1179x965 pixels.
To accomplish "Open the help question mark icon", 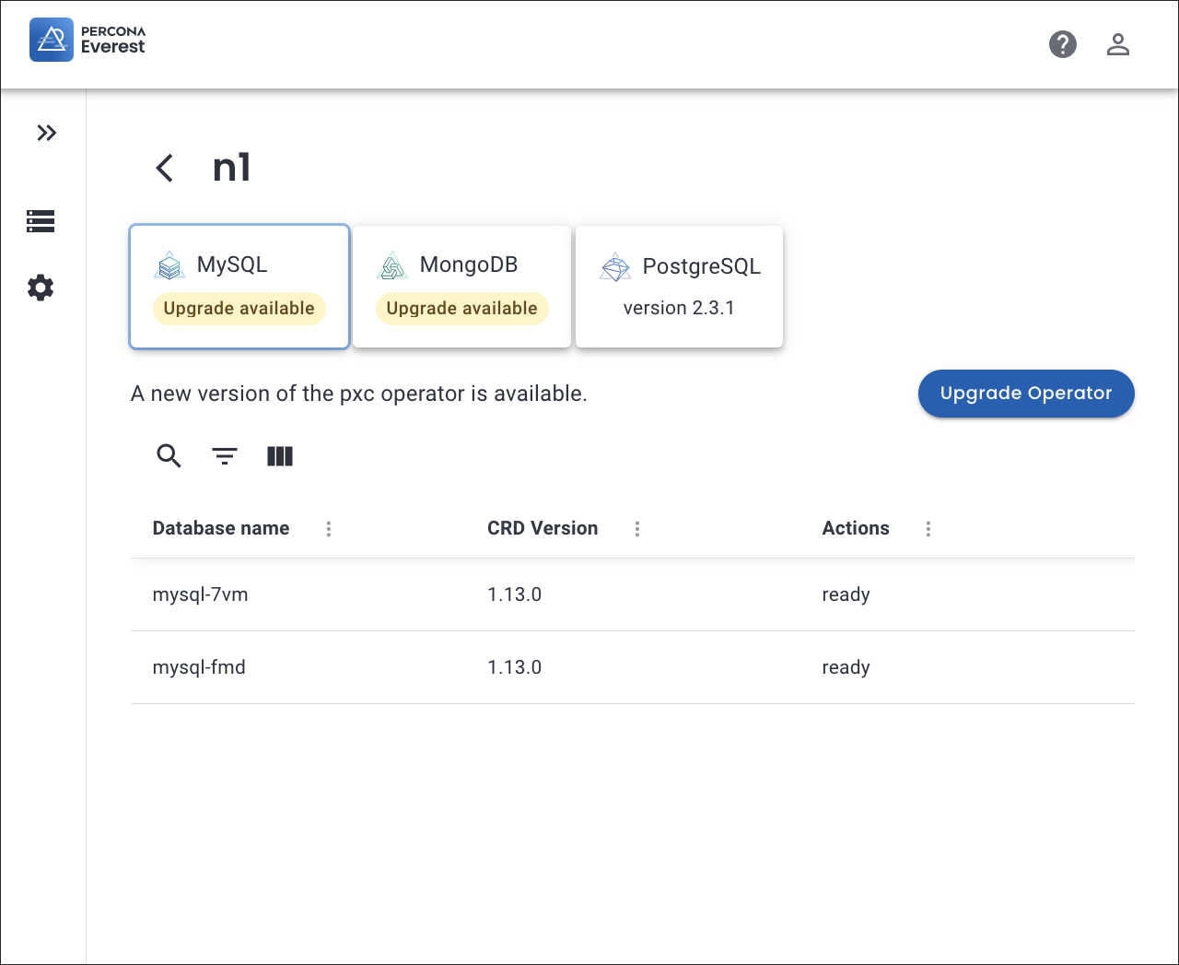I will (1062, 44).
